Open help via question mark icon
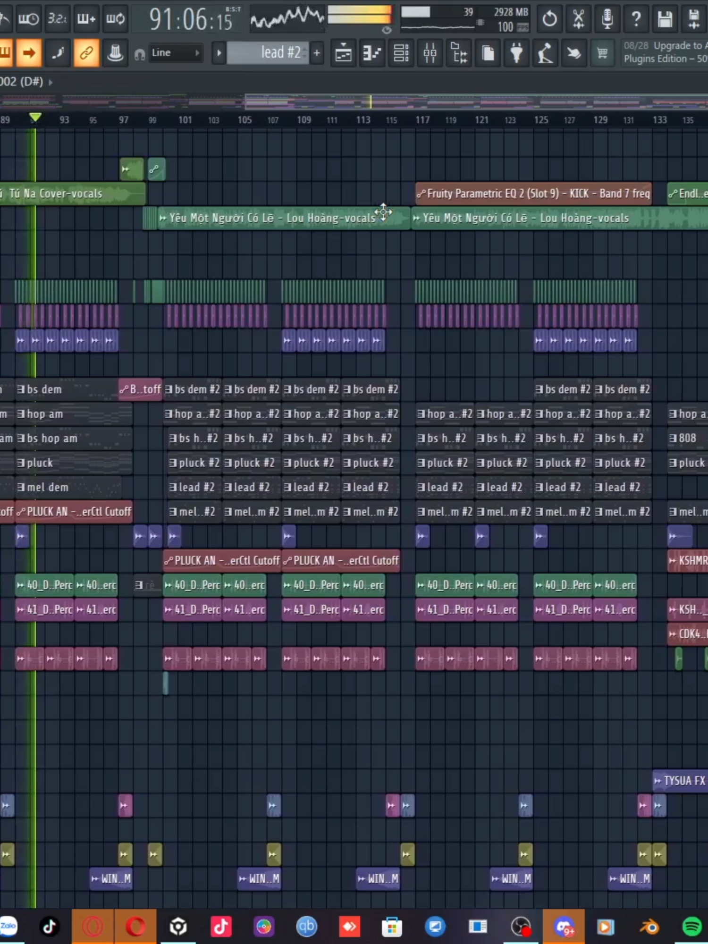The image size is (708, 944). [636, 19]
